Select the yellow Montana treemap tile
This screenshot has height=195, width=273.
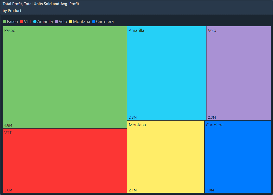coord(166,157)
